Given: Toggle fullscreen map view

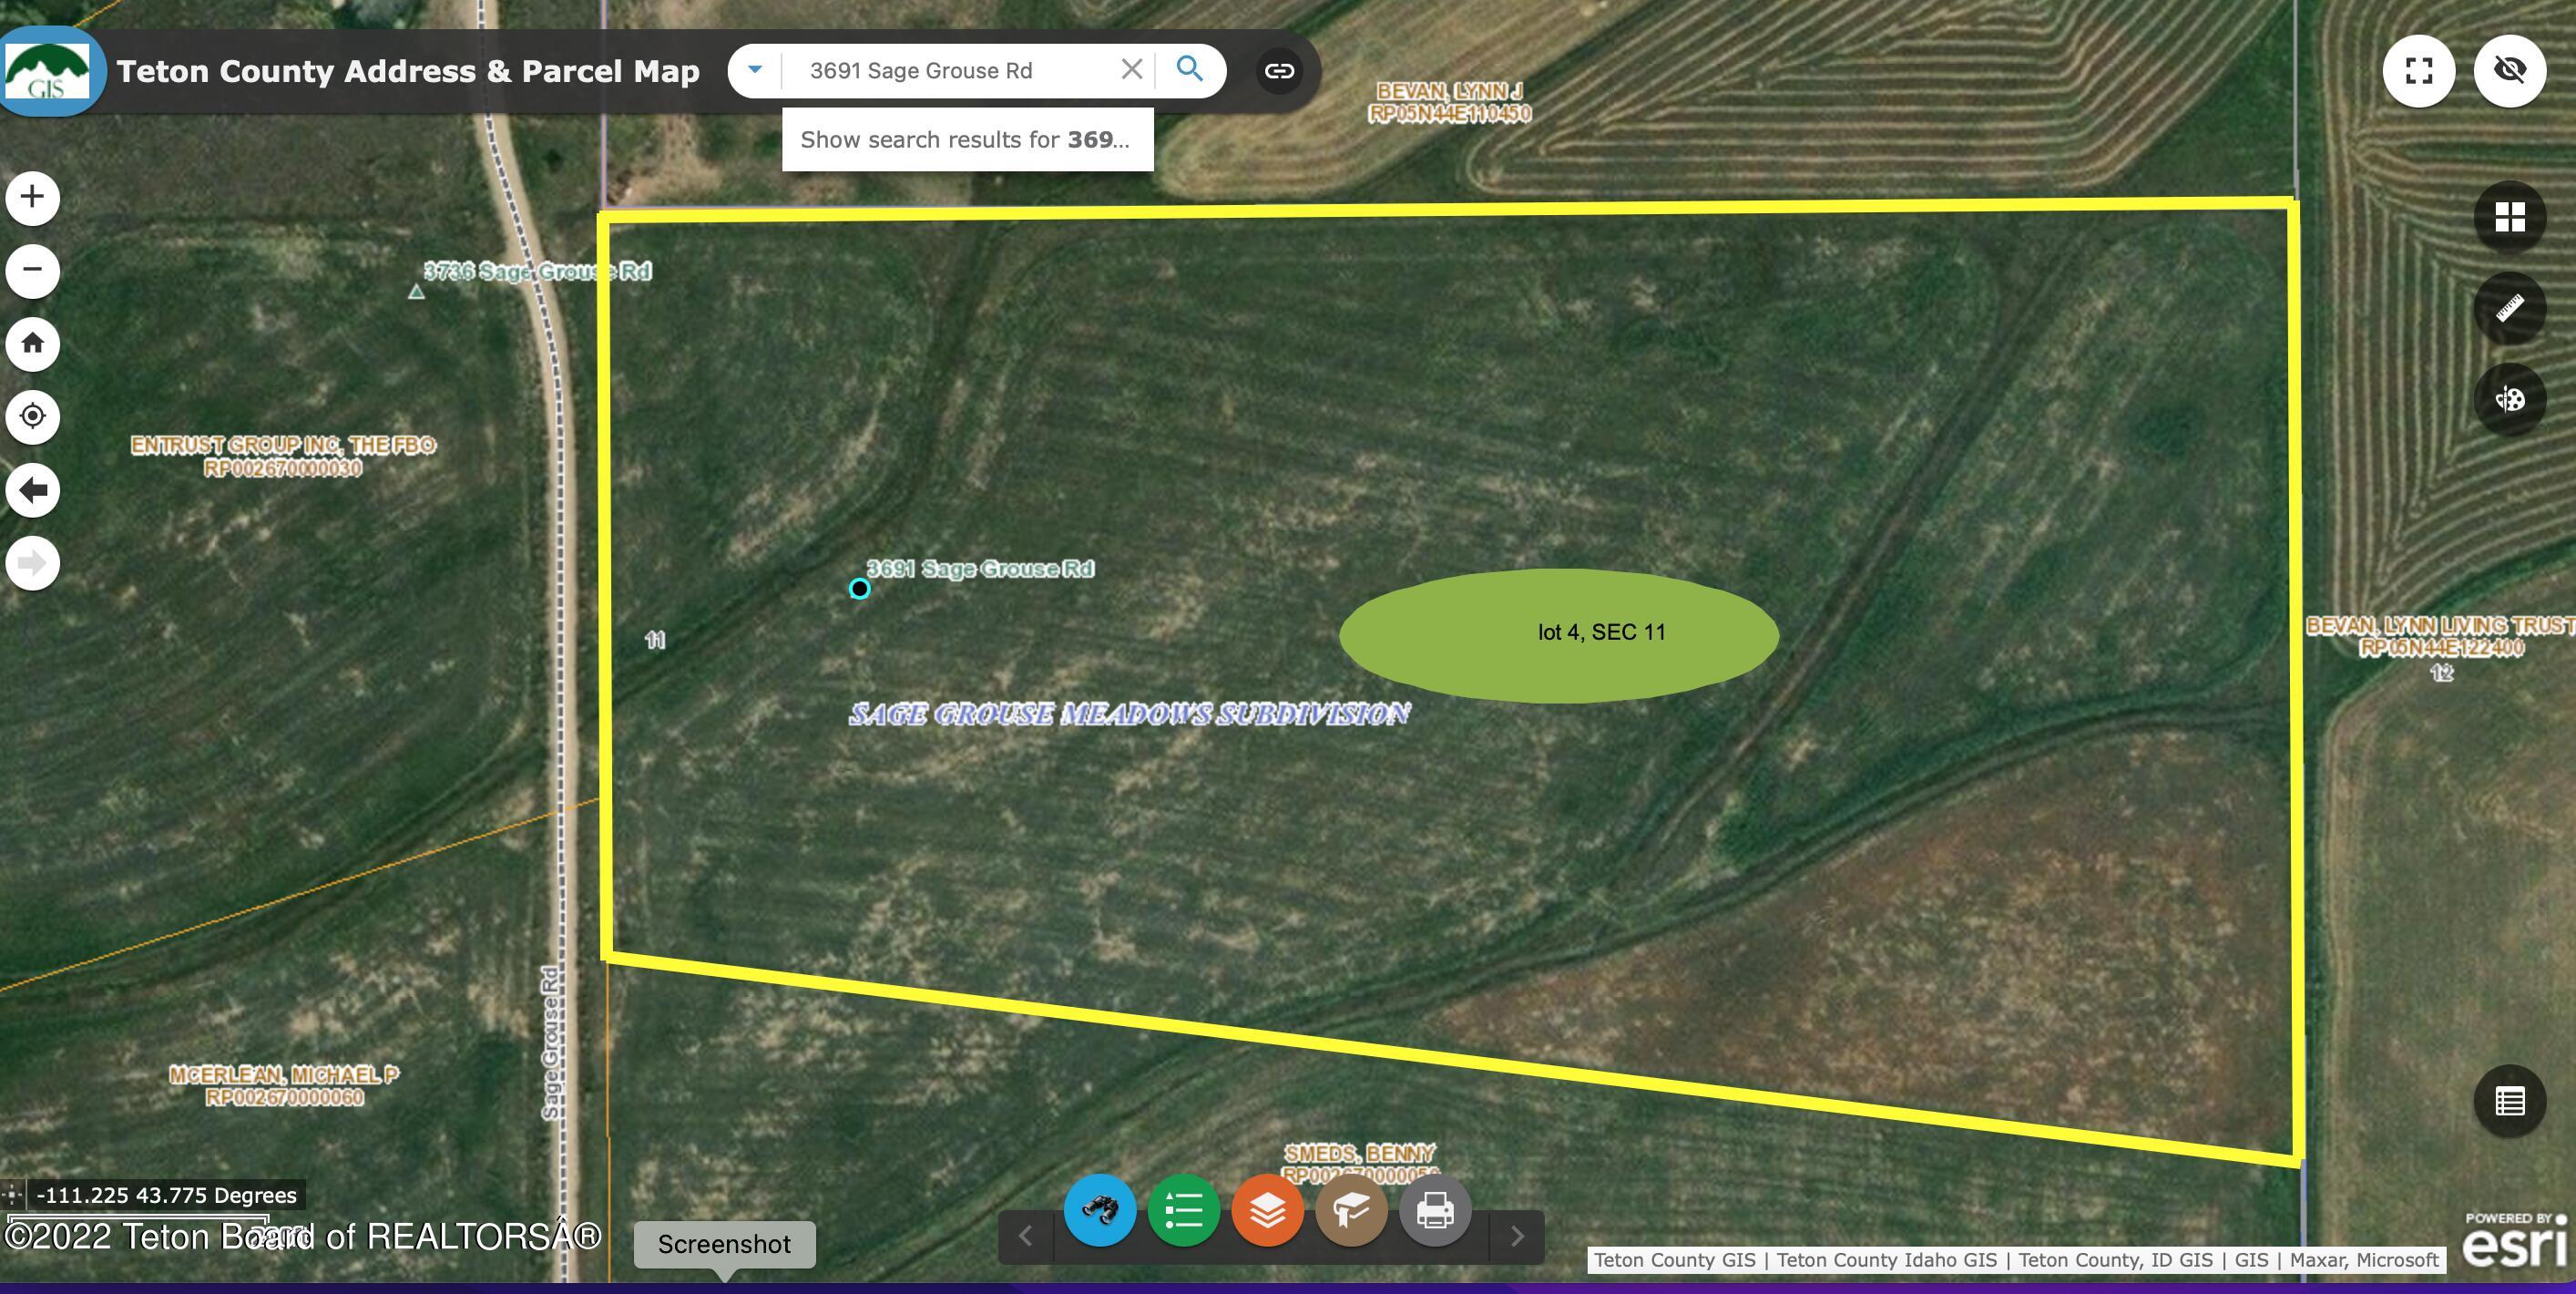Looking at the screenshot, I should click(2419, 70).
